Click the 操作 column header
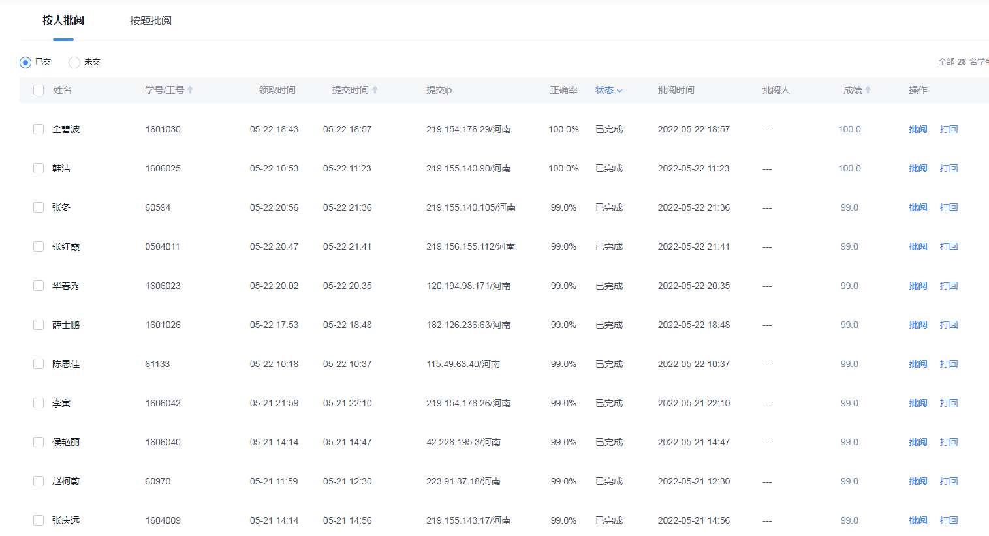 (x=918, y=90)
